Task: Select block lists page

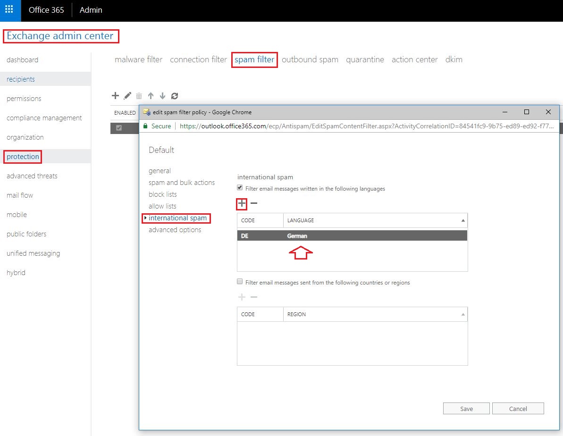Action: pos(163,195)
